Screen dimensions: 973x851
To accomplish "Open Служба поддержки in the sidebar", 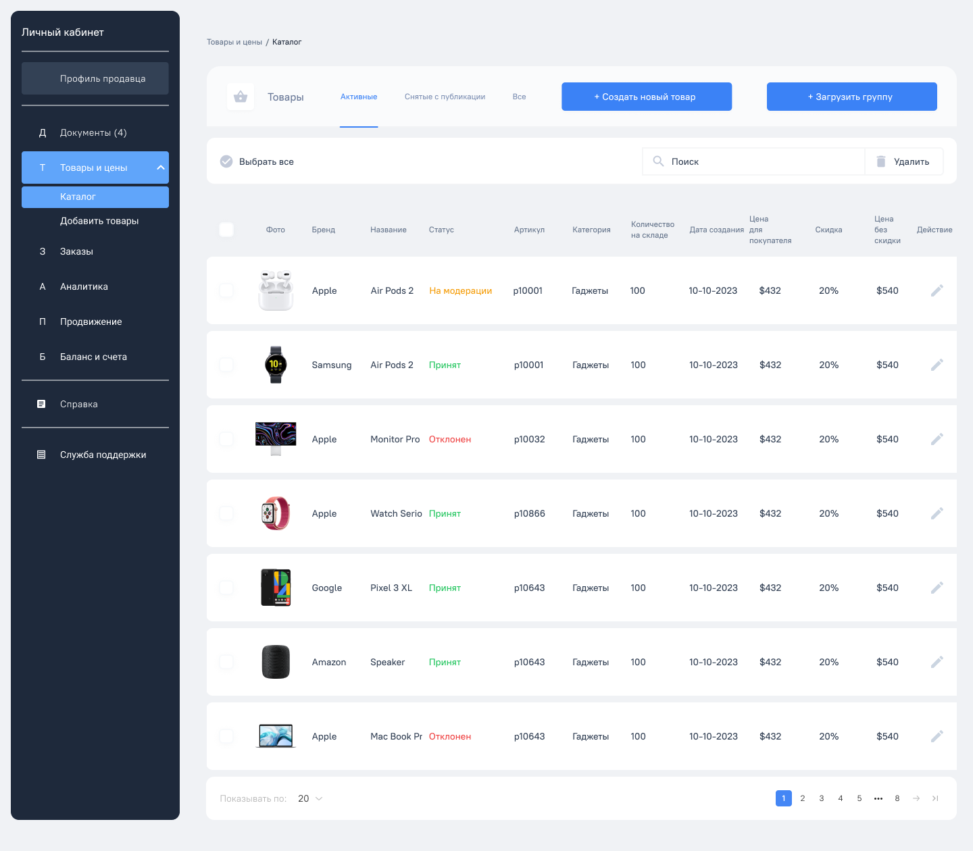I will (103, 455).
